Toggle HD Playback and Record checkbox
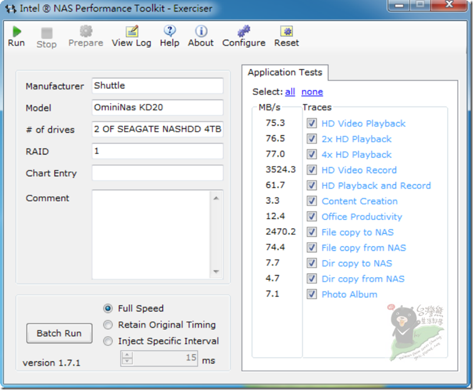The width and height of the screenshot is (473, 390). click(312, 185)
